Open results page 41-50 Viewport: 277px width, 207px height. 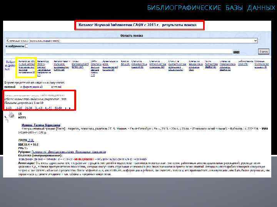coord(48,108)
